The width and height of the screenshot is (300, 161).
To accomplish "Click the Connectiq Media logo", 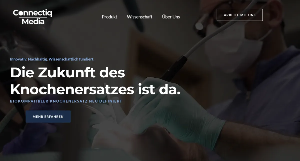I will coord(32,17).
